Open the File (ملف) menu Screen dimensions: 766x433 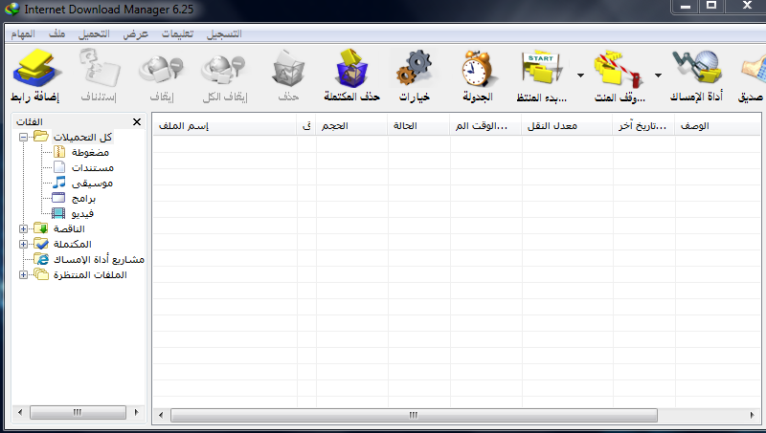click(56, 33)
